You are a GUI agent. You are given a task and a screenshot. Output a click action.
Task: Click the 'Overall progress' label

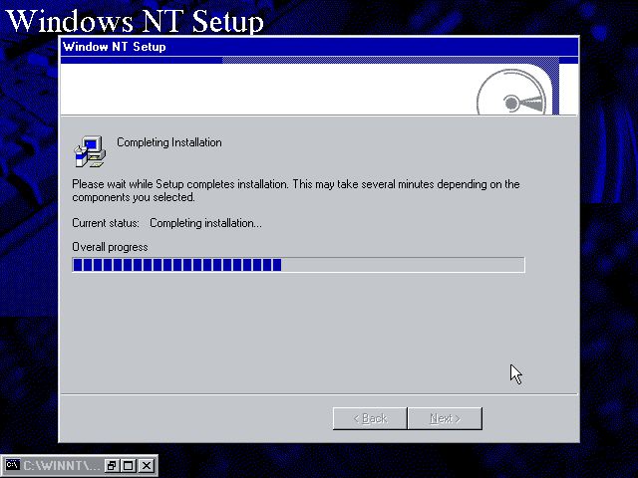click(110, 247)
